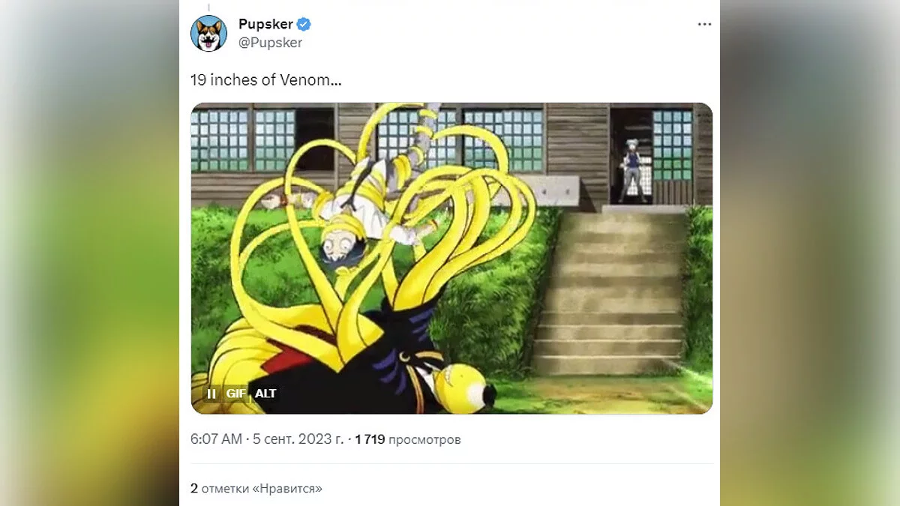Open the 2 отметки «Нравится» list

[256, 489]
